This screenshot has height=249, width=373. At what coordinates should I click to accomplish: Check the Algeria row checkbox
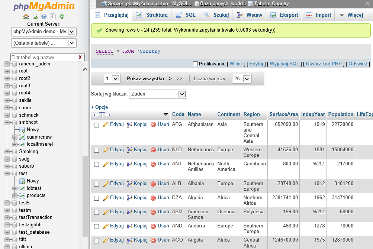(96, 198)
